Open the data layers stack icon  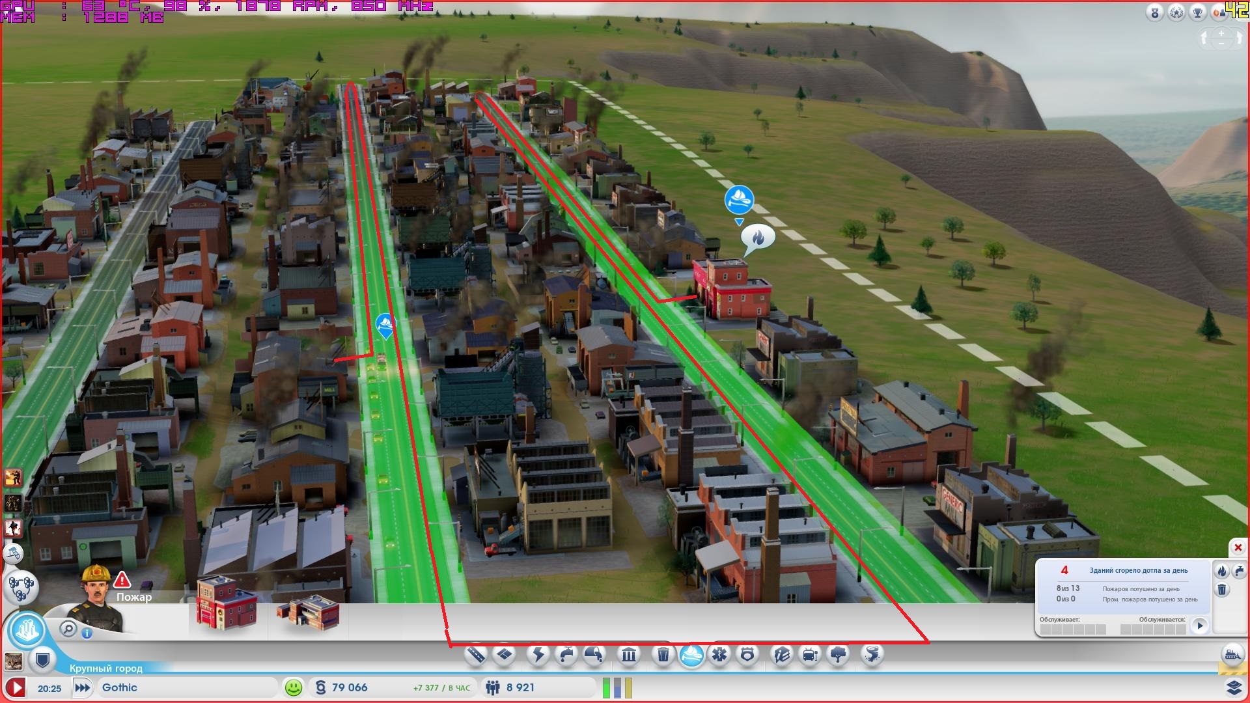[x=1234, y=687]
